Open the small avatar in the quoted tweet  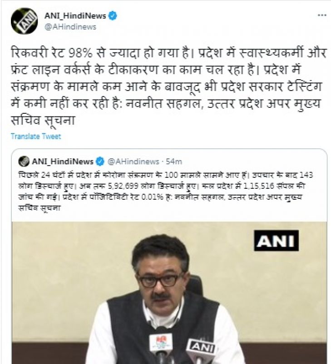[24, 162]
